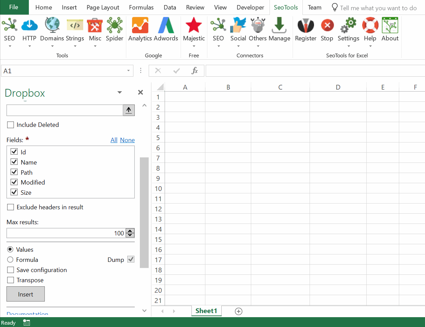This screenshot has width=425, height=327.
Task: Add a new sheet with plus icon
Action: tap(239, 311)
